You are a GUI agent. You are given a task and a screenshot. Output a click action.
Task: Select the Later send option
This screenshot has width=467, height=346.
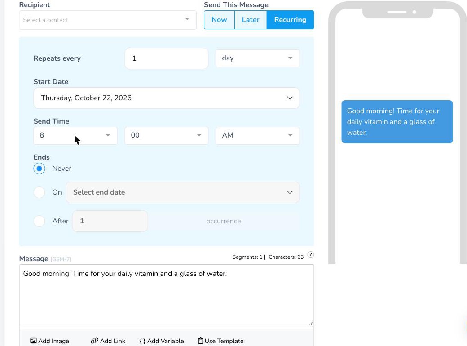[x=251, y=20]
